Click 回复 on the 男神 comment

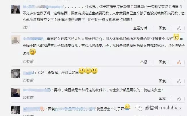[162, 98]
